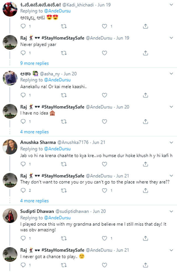Viewport: 177px width, 272px height.
Task: Click Anushka Sharma's profile picture
Action: [10, 147]
